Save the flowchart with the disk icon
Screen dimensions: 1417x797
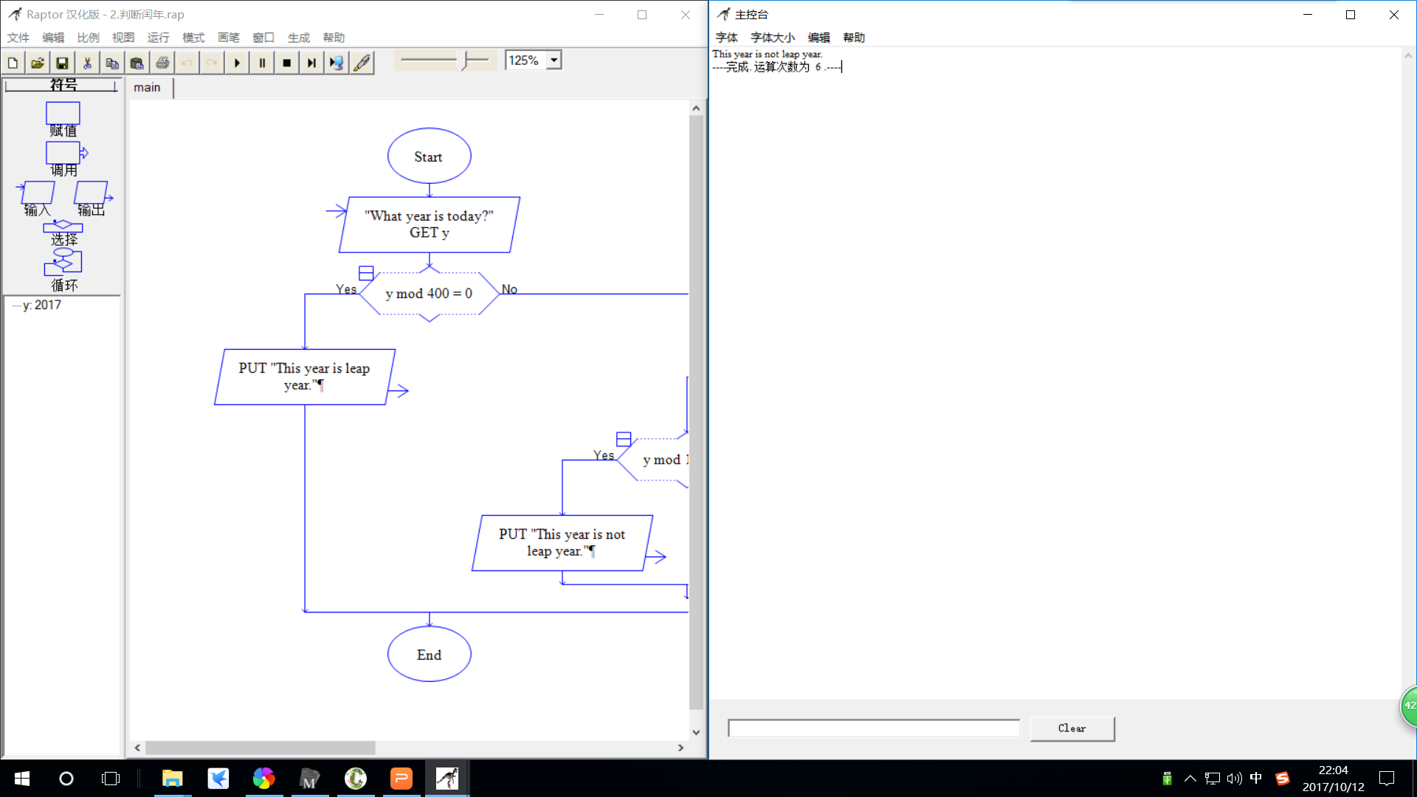(x=63, y=63)
